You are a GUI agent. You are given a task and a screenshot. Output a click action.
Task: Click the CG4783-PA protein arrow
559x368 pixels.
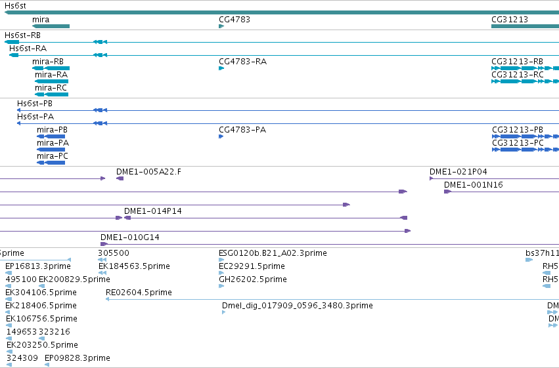click(x=221, y=136)
